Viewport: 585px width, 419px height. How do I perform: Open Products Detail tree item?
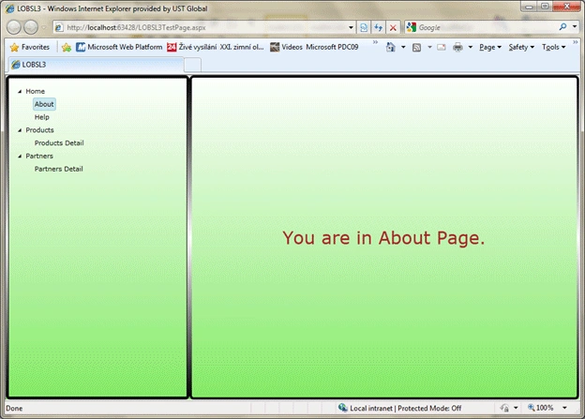[x=59, y=142]
